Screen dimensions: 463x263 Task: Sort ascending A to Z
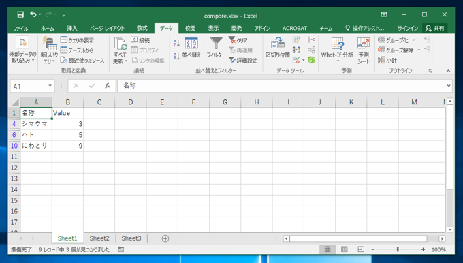pos(176,43)
